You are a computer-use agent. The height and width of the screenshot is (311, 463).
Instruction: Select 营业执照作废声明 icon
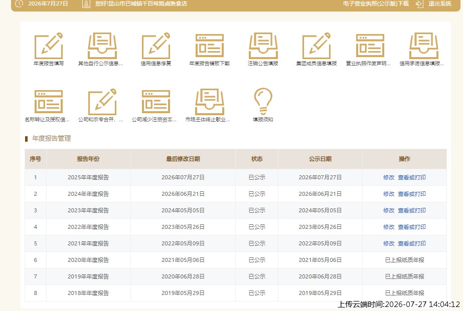(370, 46)
